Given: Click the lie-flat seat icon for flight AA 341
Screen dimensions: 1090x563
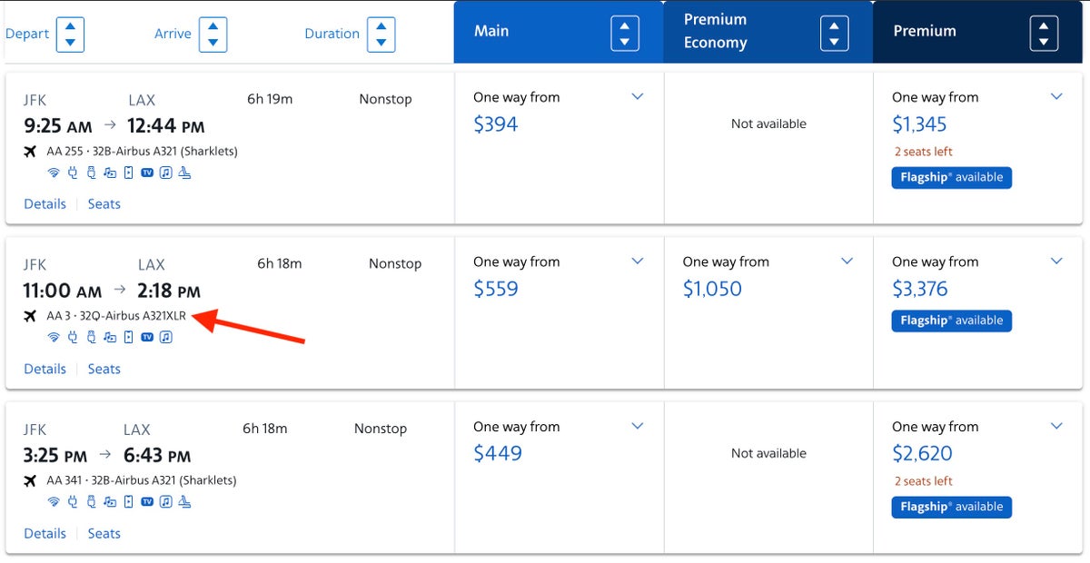Looking at the screenshot, I should [x=185, y=502].
